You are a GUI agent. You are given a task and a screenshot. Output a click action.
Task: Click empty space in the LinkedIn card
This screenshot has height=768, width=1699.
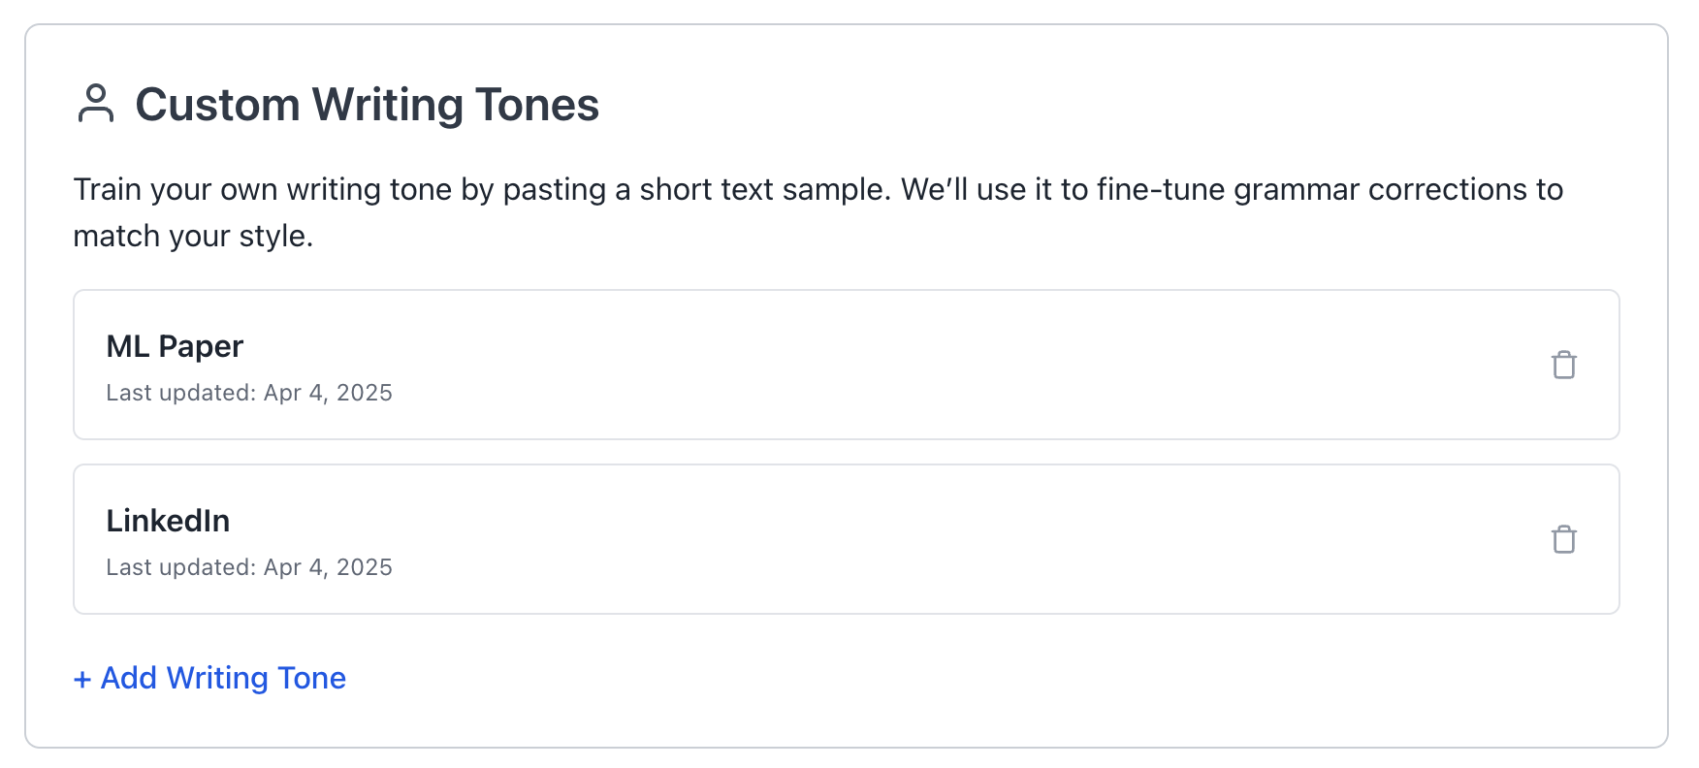click(873, 540)
